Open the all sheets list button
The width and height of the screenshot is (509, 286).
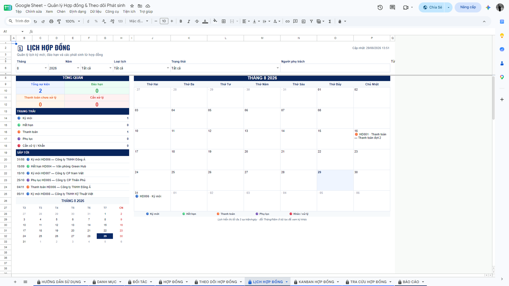tap(25, 282)
